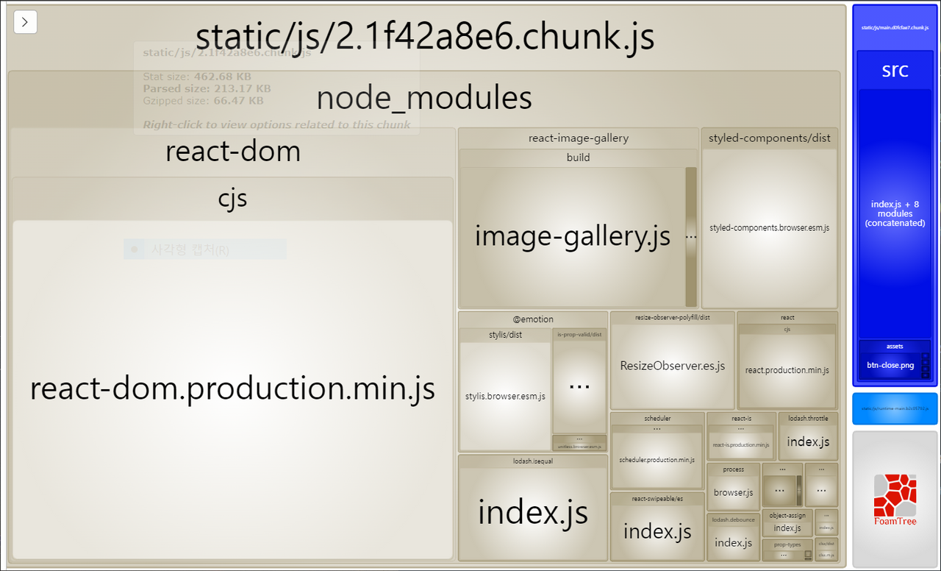This screenshot has width=941, height=571.
Task: Select the lodash.debounce group header
Action: click(733, 519)
